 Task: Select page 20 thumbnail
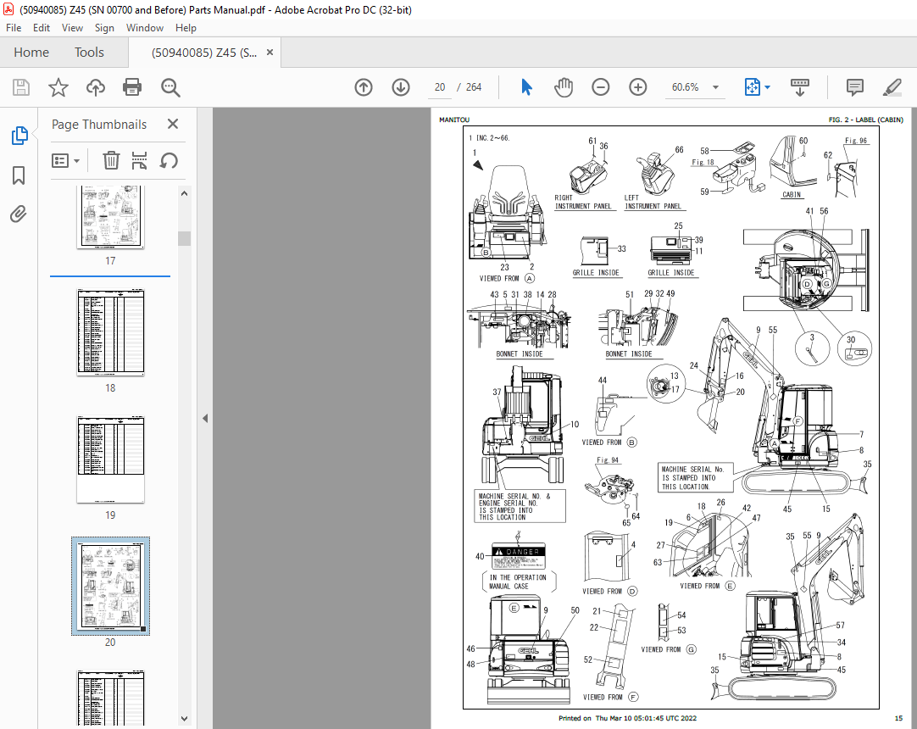click(x=110, y=586)
